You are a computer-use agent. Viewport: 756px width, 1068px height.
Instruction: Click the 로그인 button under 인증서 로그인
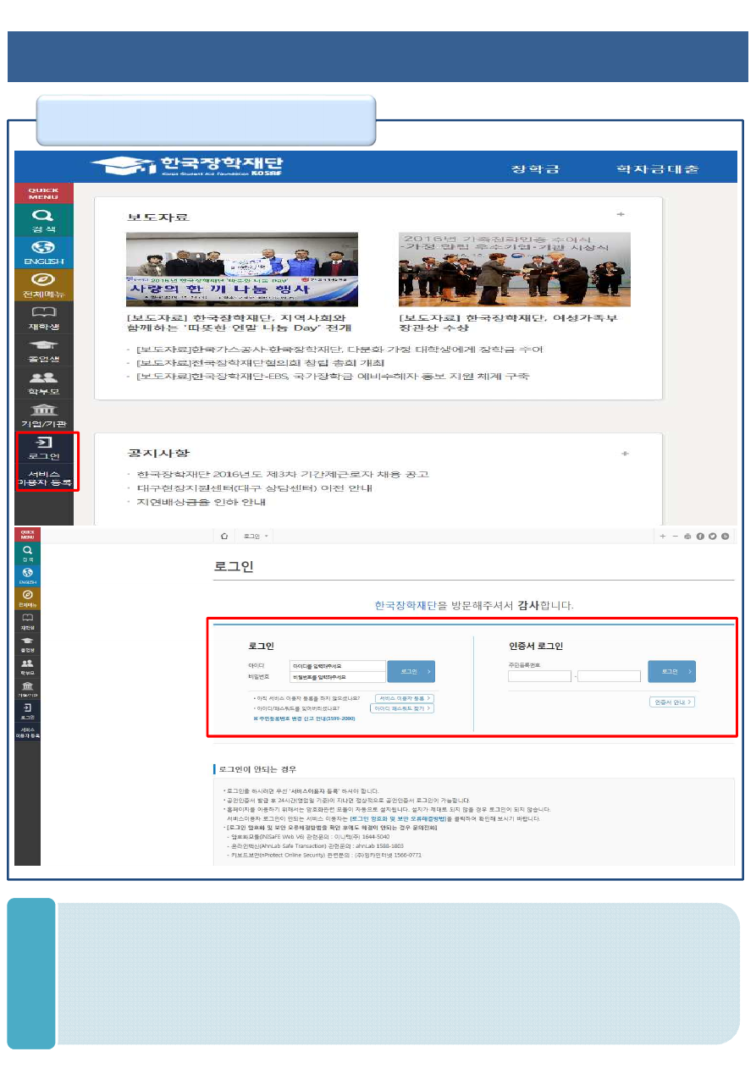click(671, 671)
